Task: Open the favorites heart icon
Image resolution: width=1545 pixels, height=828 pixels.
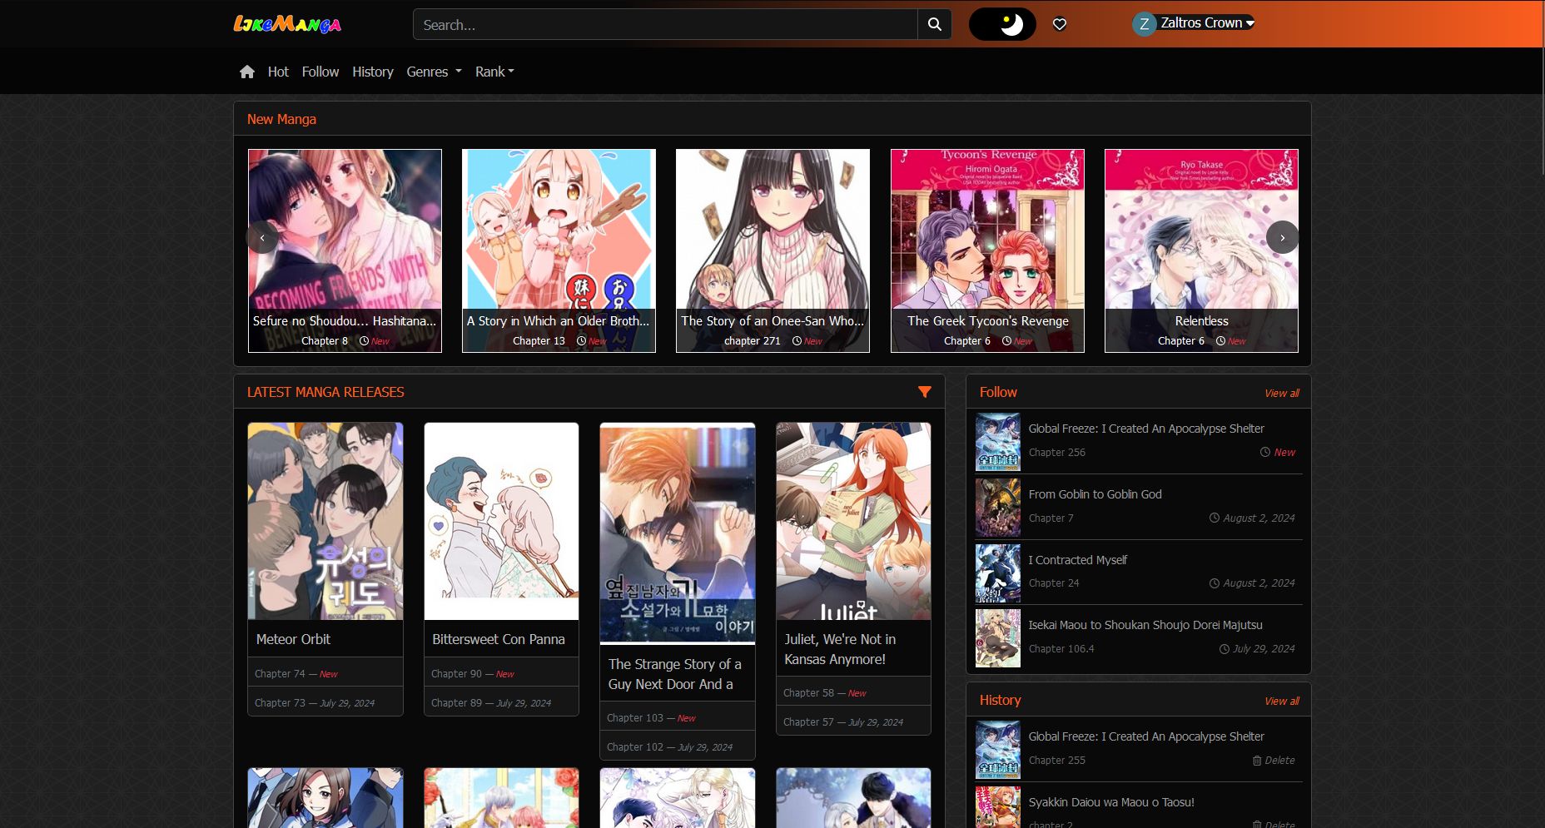Action: pos(1060,24)
